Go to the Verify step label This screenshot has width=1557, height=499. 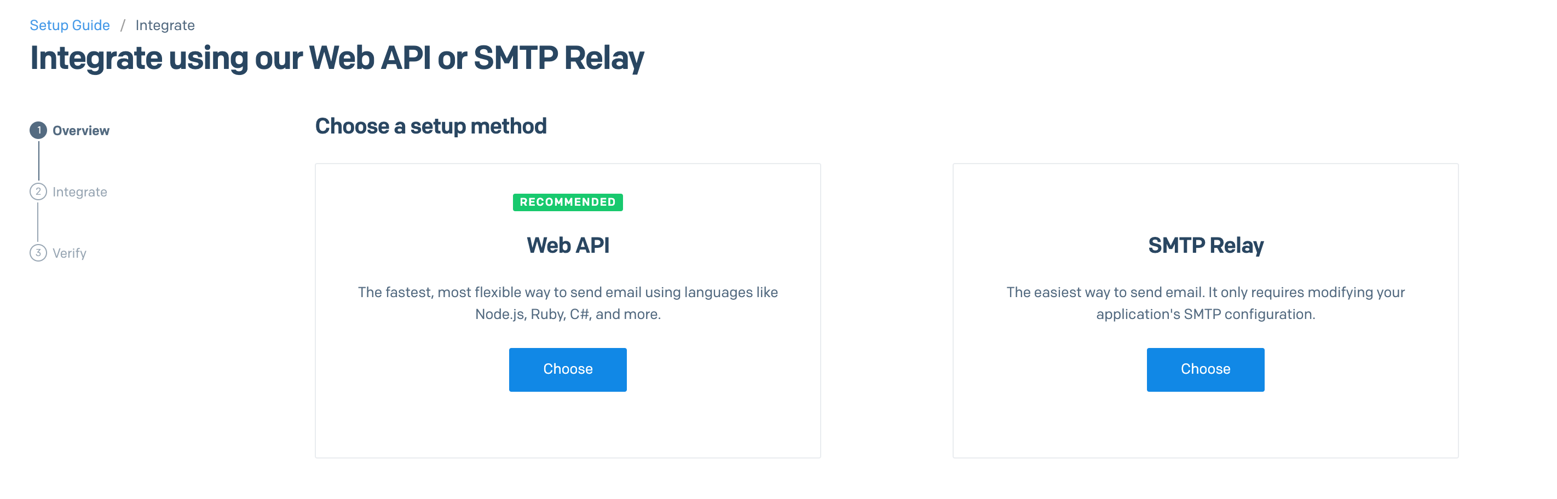[70, 253]
